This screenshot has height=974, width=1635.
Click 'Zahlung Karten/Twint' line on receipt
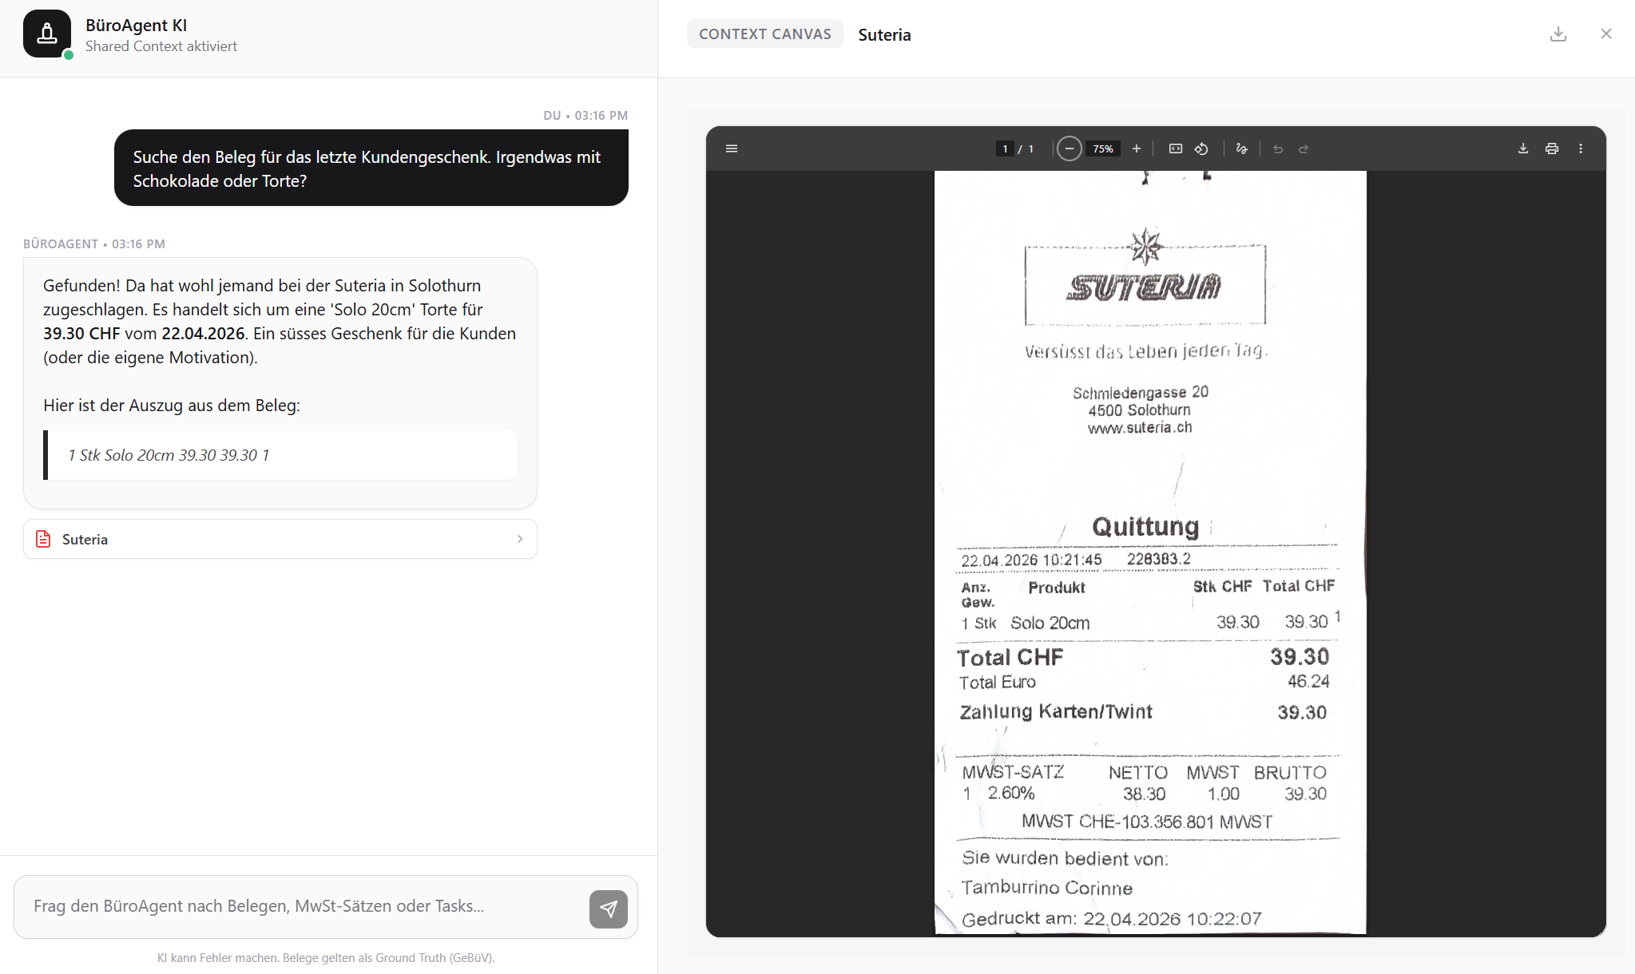(x=1143, y=711)
